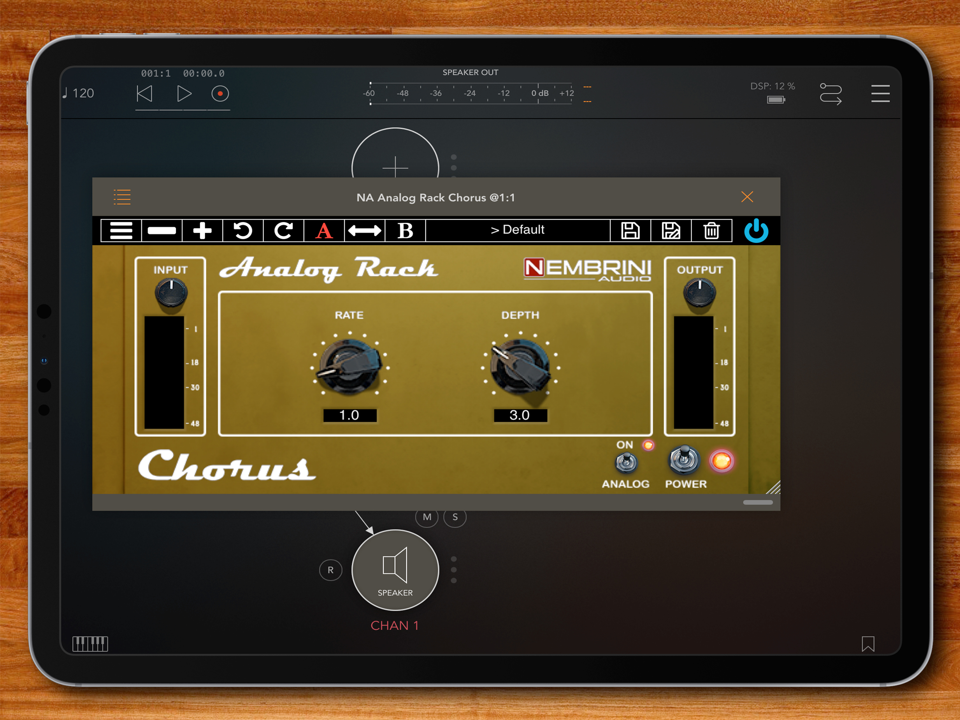Open the on-screen piano keyboard icon

(x=90, y=644)
